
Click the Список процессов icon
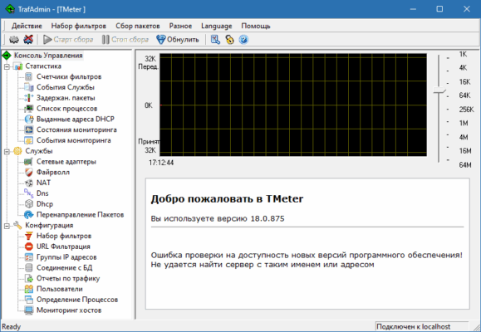pyautogui.click(x=29, y=109)
